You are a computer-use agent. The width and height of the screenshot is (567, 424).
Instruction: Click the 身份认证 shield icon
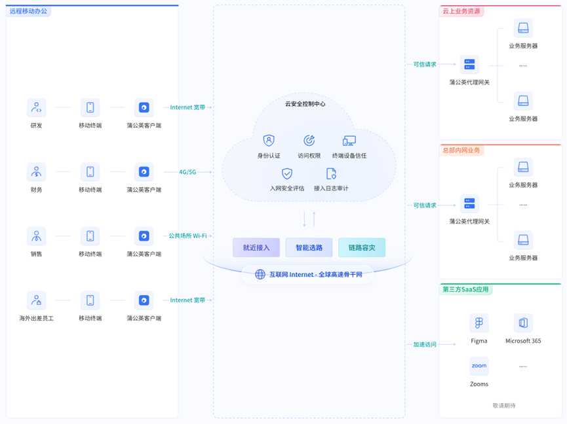click(269, 141)
